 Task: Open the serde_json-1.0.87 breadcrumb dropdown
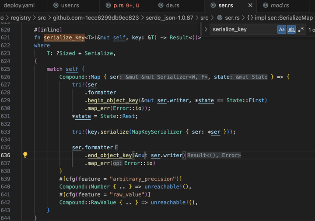pos(169,18)
